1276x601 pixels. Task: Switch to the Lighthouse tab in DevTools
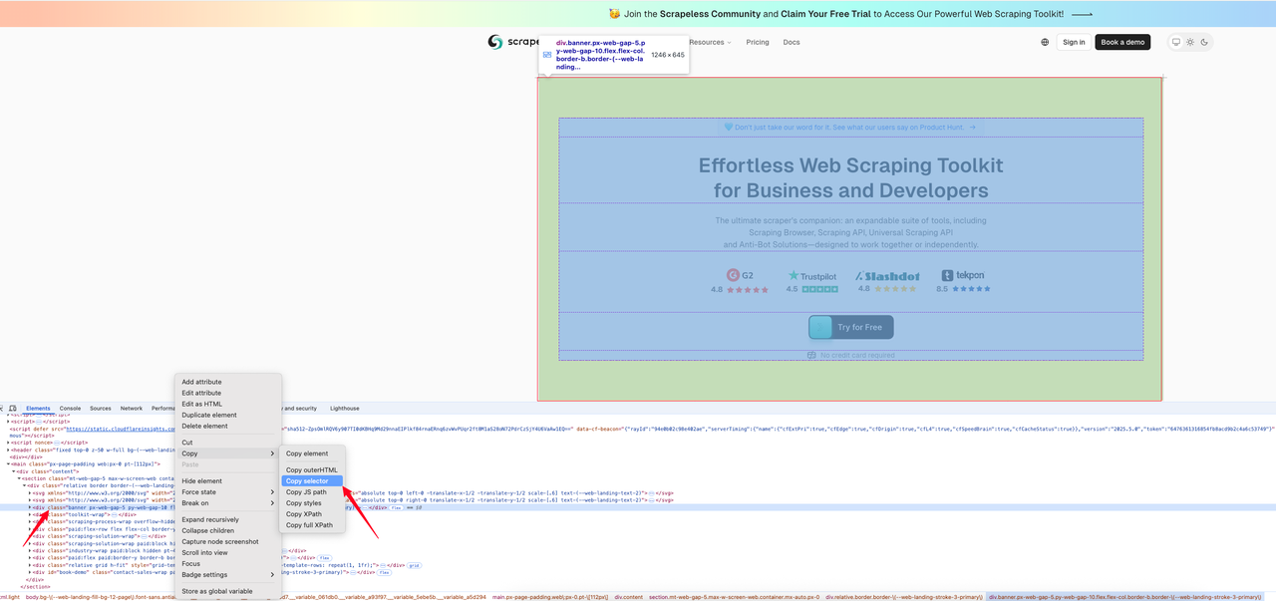coord(345,409)
